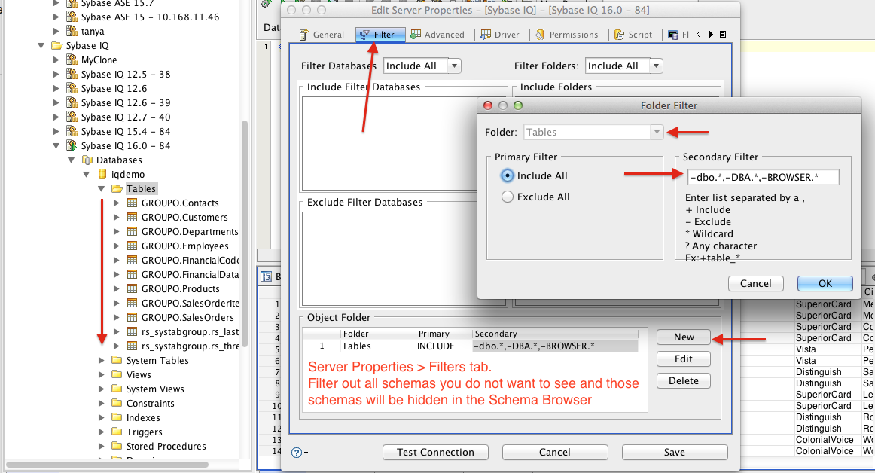Expand the Stored Procedures folder
The height and width of the screenshot is (473, 875).
tap(102, 446)
